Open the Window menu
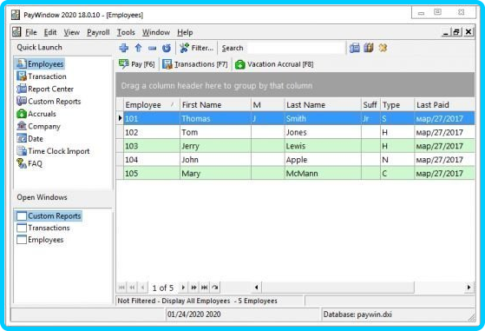 156,32
